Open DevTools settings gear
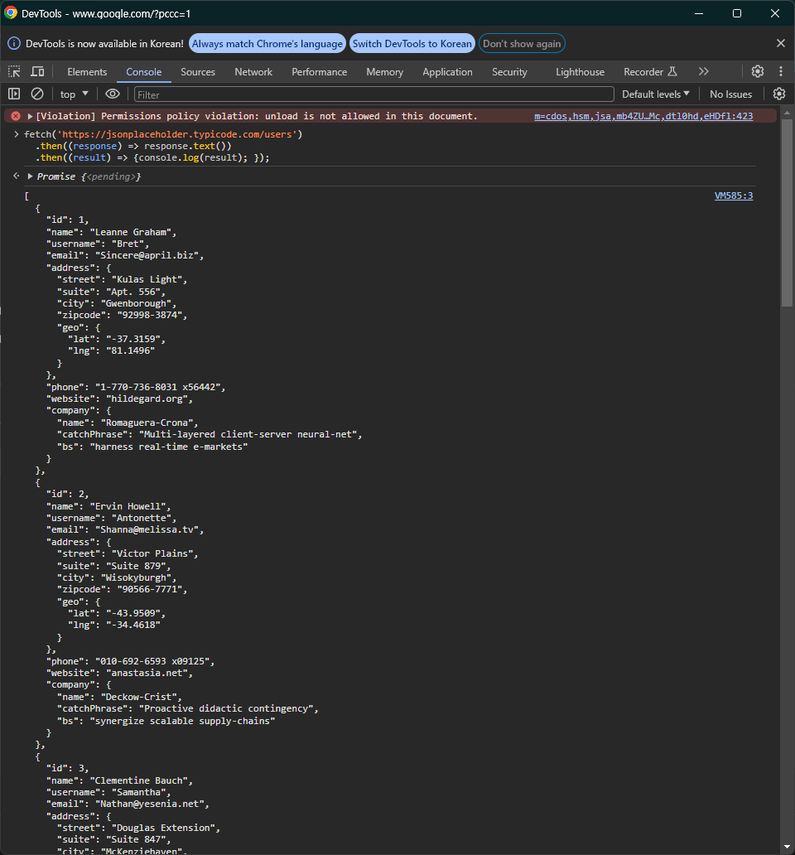This screenshot has height=855, width=795. point(757,72)
